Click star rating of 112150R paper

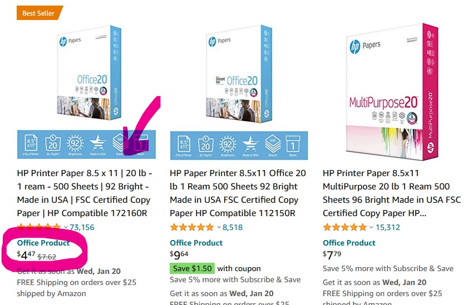[x=192, y=227]
